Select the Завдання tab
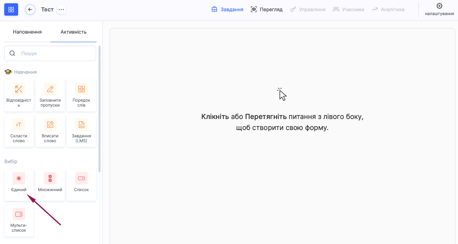Viewport: 458px width, 244px height. click(x=227, y=9)
